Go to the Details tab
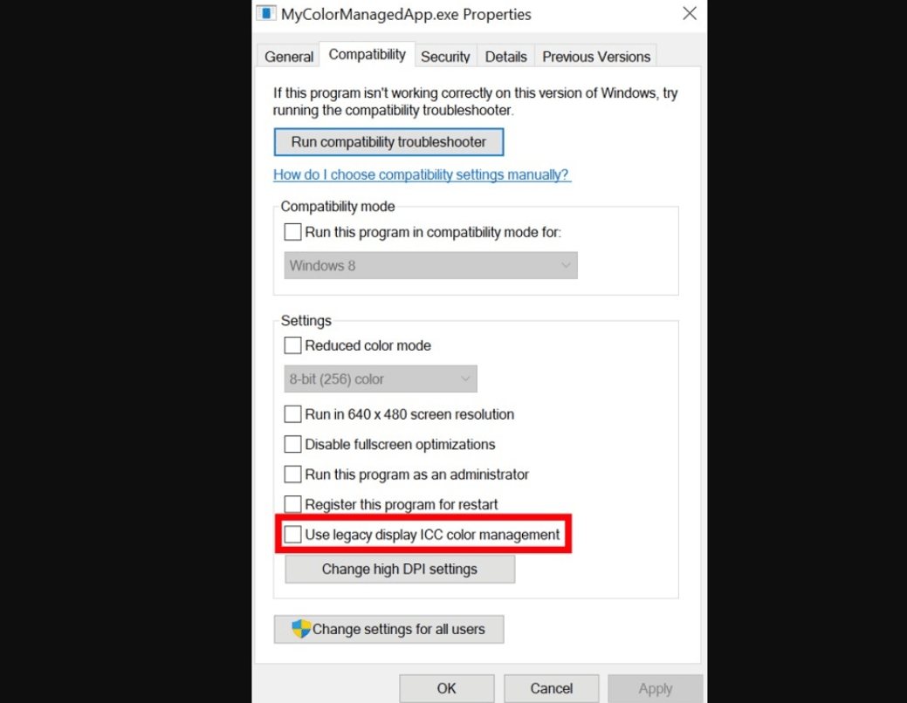The width and height of the screenshot is (907, 703). pyautogui.click(x=505, y=57)
